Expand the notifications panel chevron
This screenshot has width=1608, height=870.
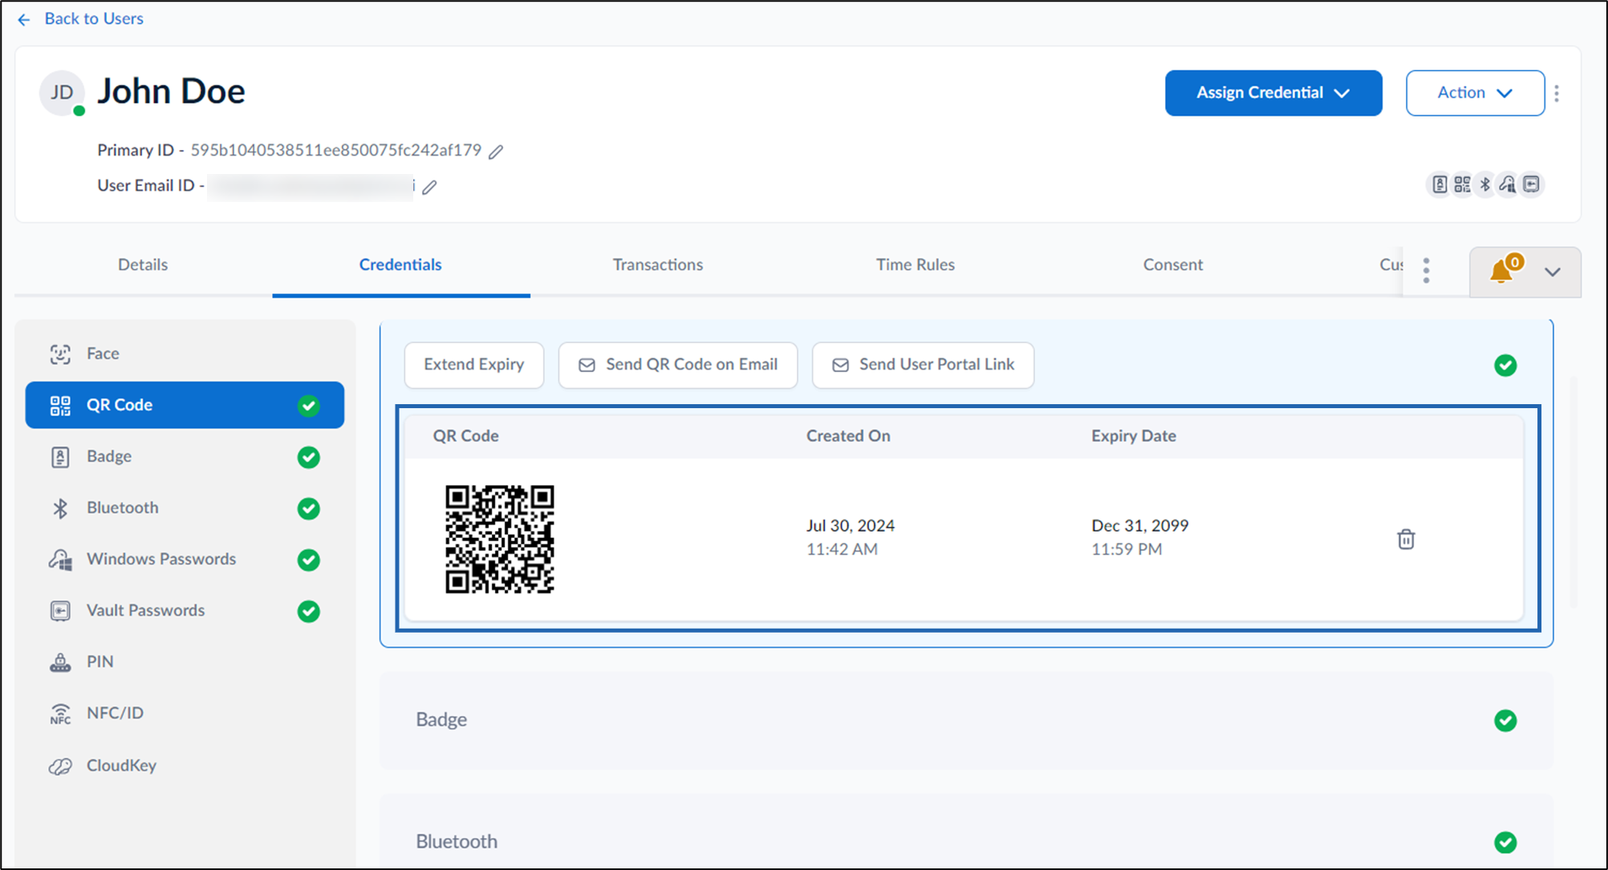pyautogui.click(x=1553, y=272)
